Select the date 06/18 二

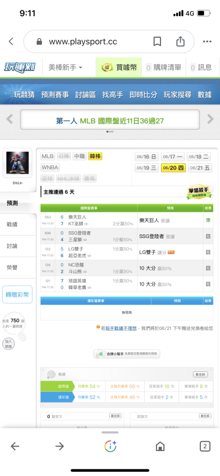coord(199,157)
